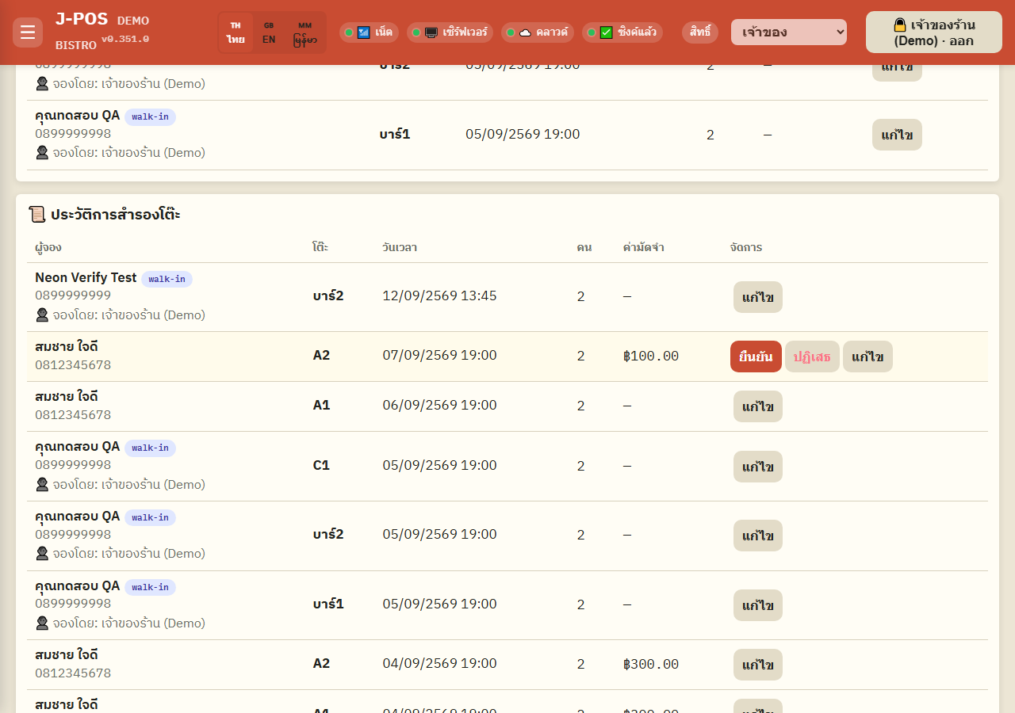Edit the table C1 reservation
Viewport: 1015px width, 713px height.
(758, 467)
